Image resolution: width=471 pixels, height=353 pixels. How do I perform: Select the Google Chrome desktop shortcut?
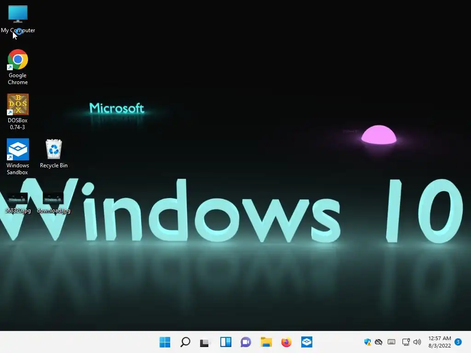coord(18,67)
